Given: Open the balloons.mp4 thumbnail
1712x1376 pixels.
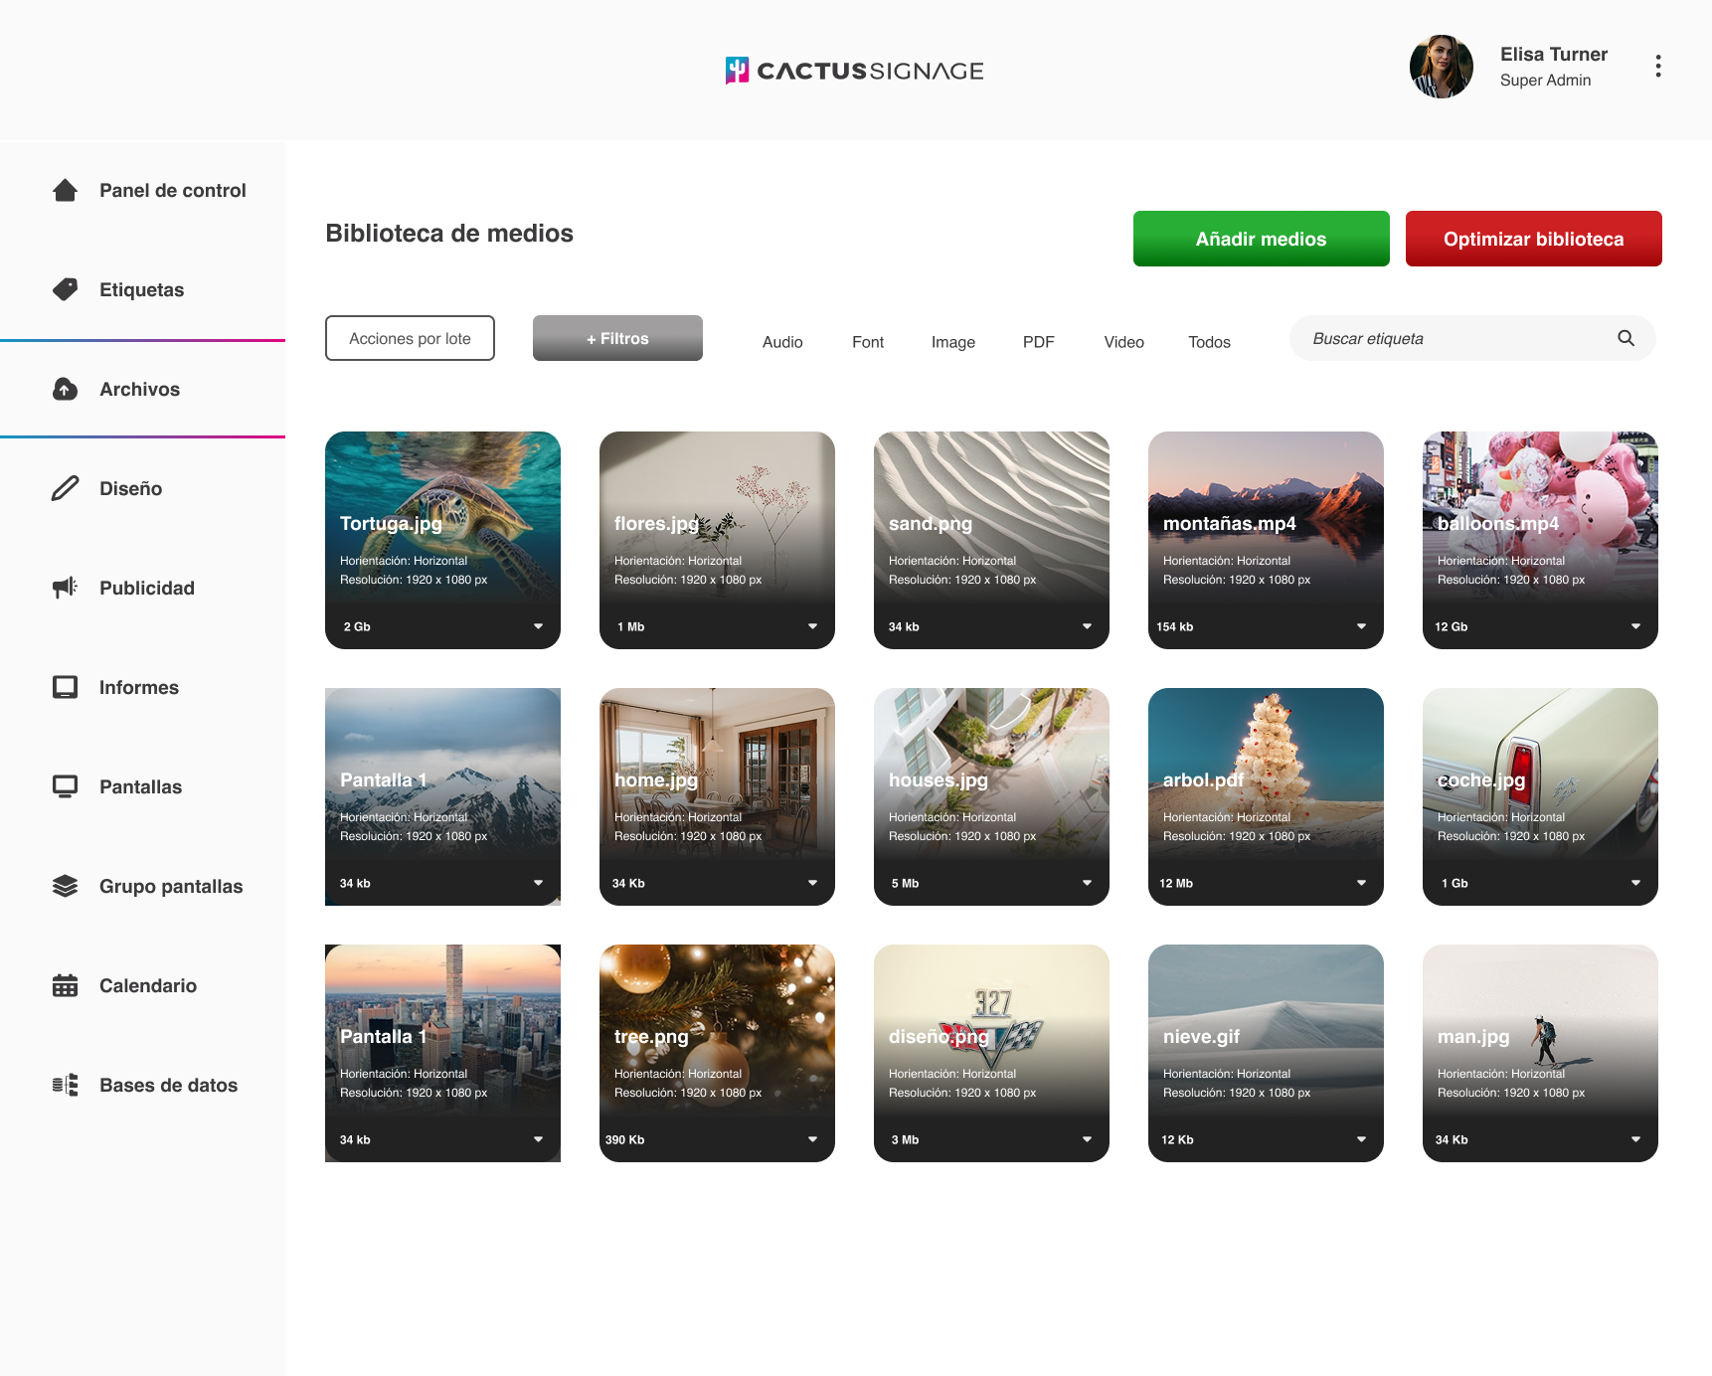Looking at the screenshot, I should point(1539,497).
